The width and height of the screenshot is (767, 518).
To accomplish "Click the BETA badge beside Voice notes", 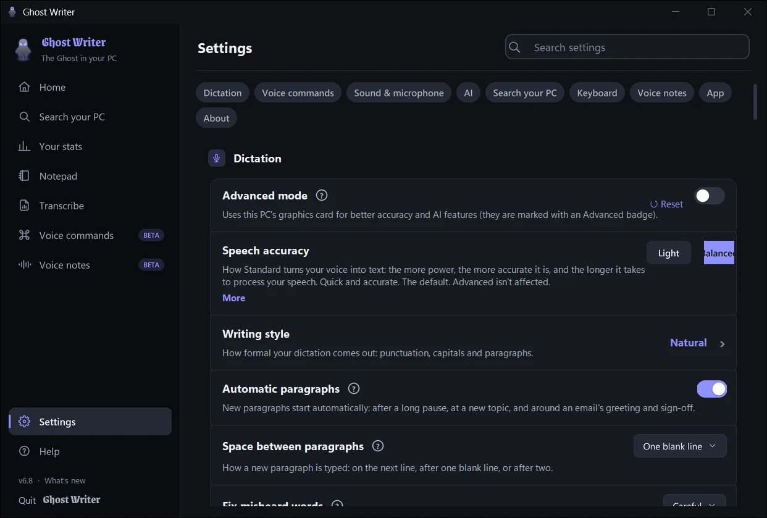I will [x=151, y=265].
